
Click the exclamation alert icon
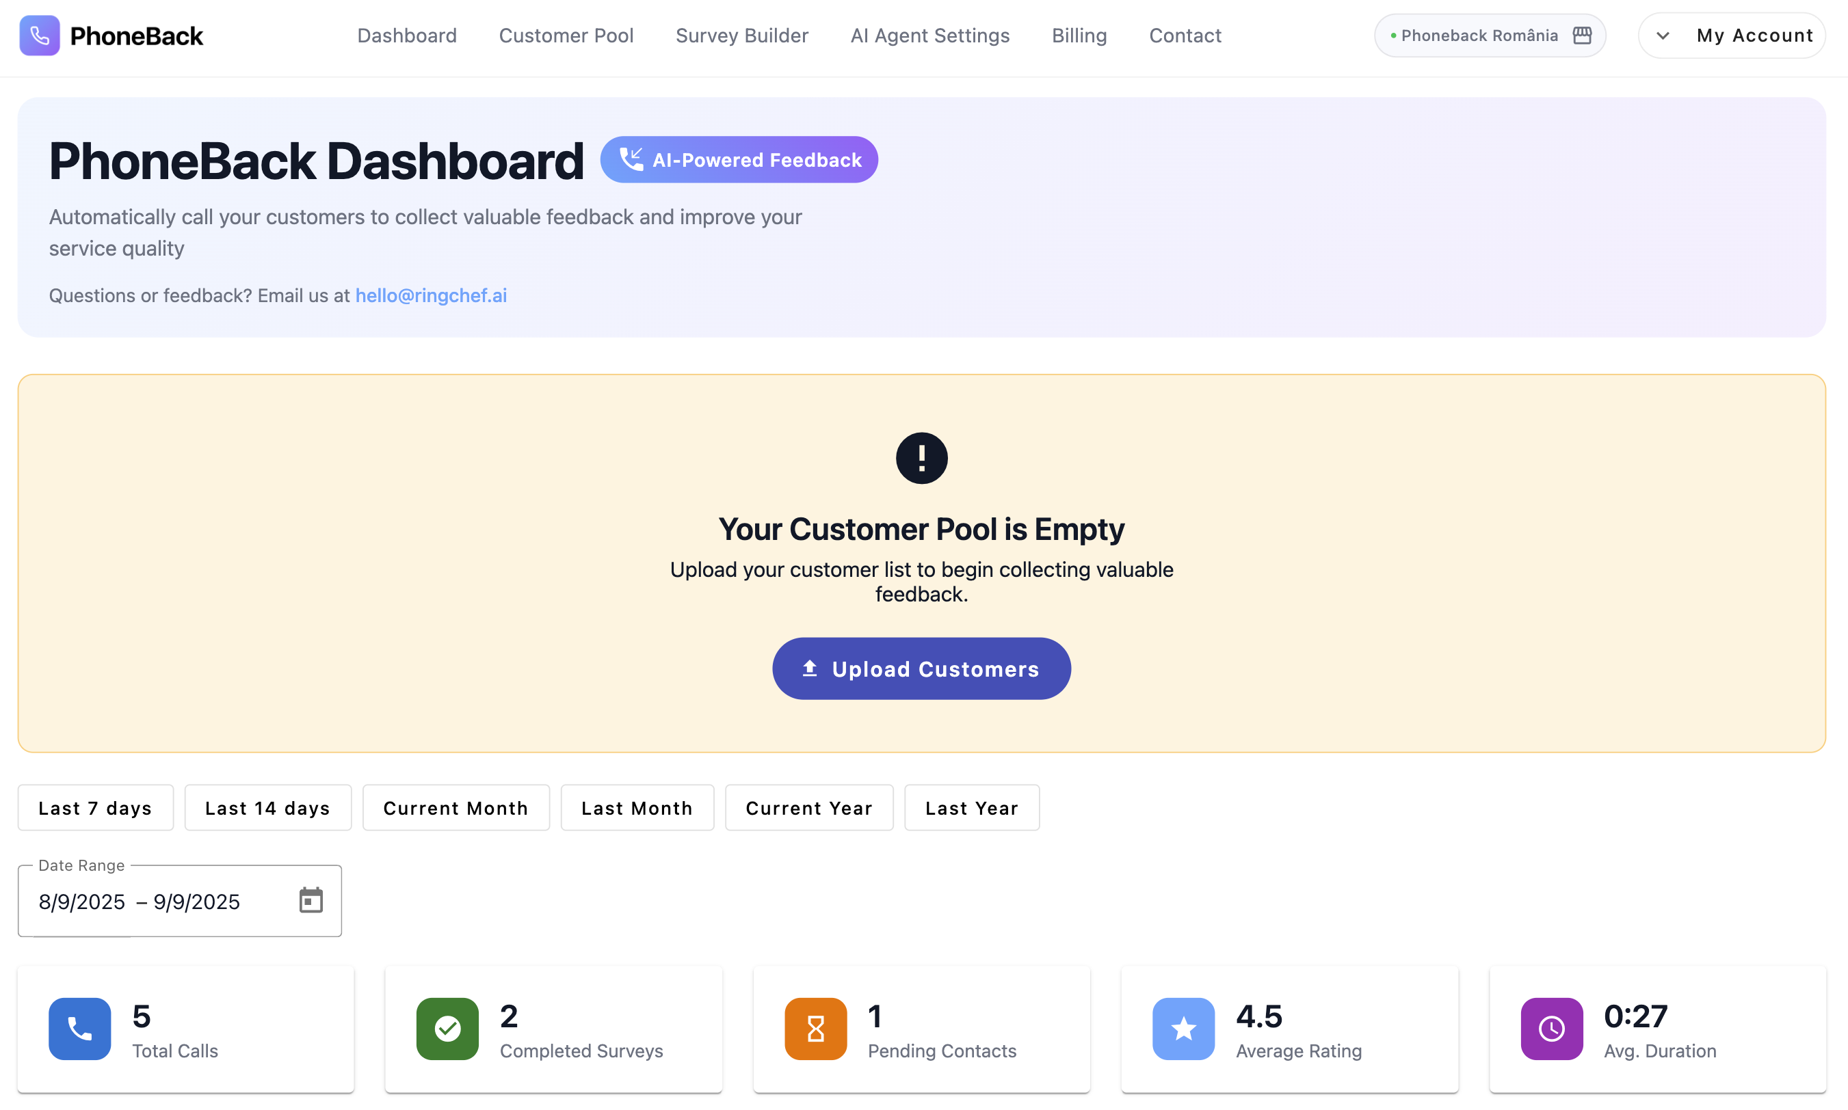click(921, 458)
